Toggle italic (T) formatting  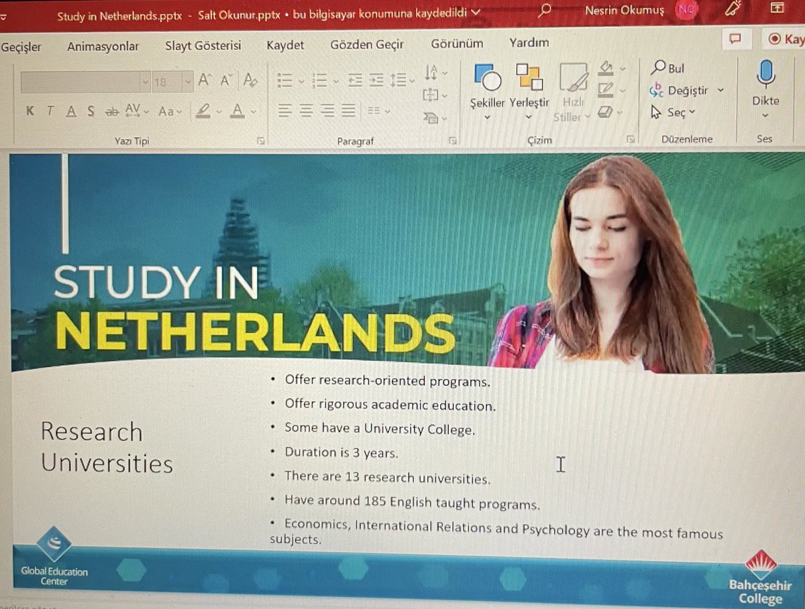tap(50, 111)
